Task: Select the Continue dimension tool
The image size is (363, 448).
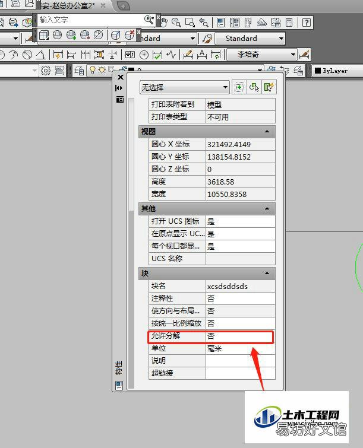Action: [86, 55]
